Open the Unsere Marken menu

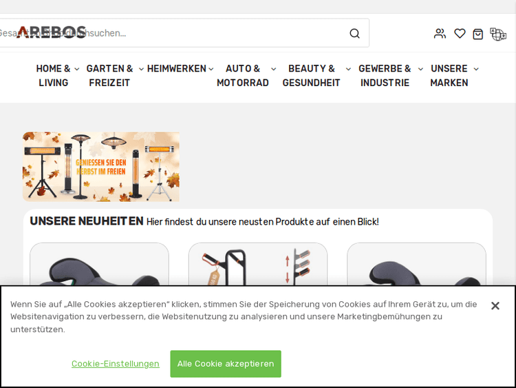449,76
